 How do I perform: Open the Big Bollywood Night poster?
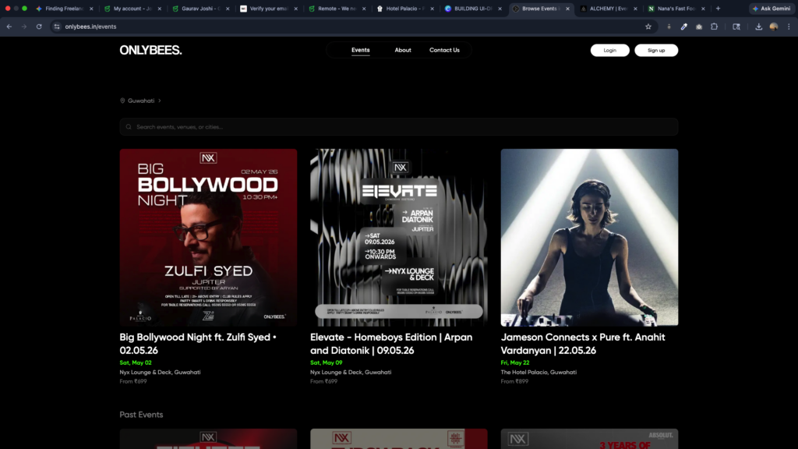click(x=208, y=237)
